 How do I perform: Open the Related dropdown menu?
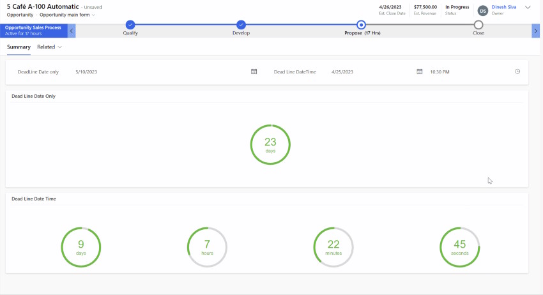tap(50, 47)
